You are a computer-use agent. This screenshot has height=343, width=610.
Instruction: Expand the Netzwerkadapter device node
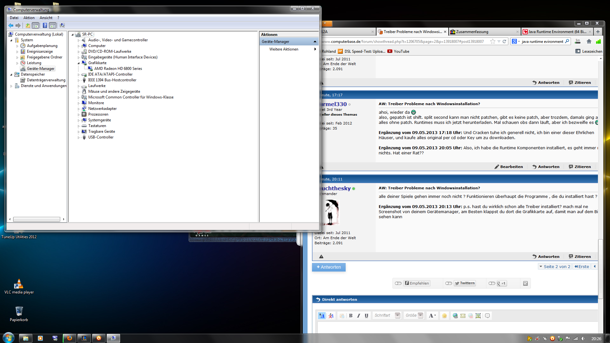[78, 109]
